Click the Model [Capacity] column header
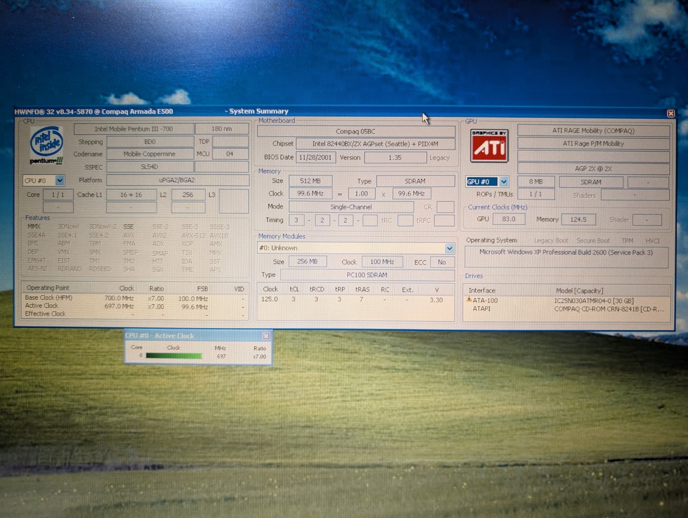688x518 pixels. [611, 291]
